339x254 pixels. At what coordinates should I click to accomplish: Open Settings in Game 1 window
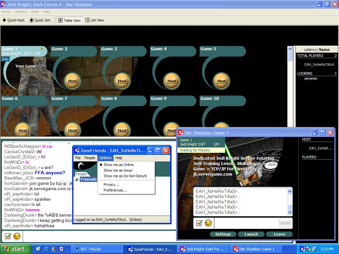click(223, 234)
